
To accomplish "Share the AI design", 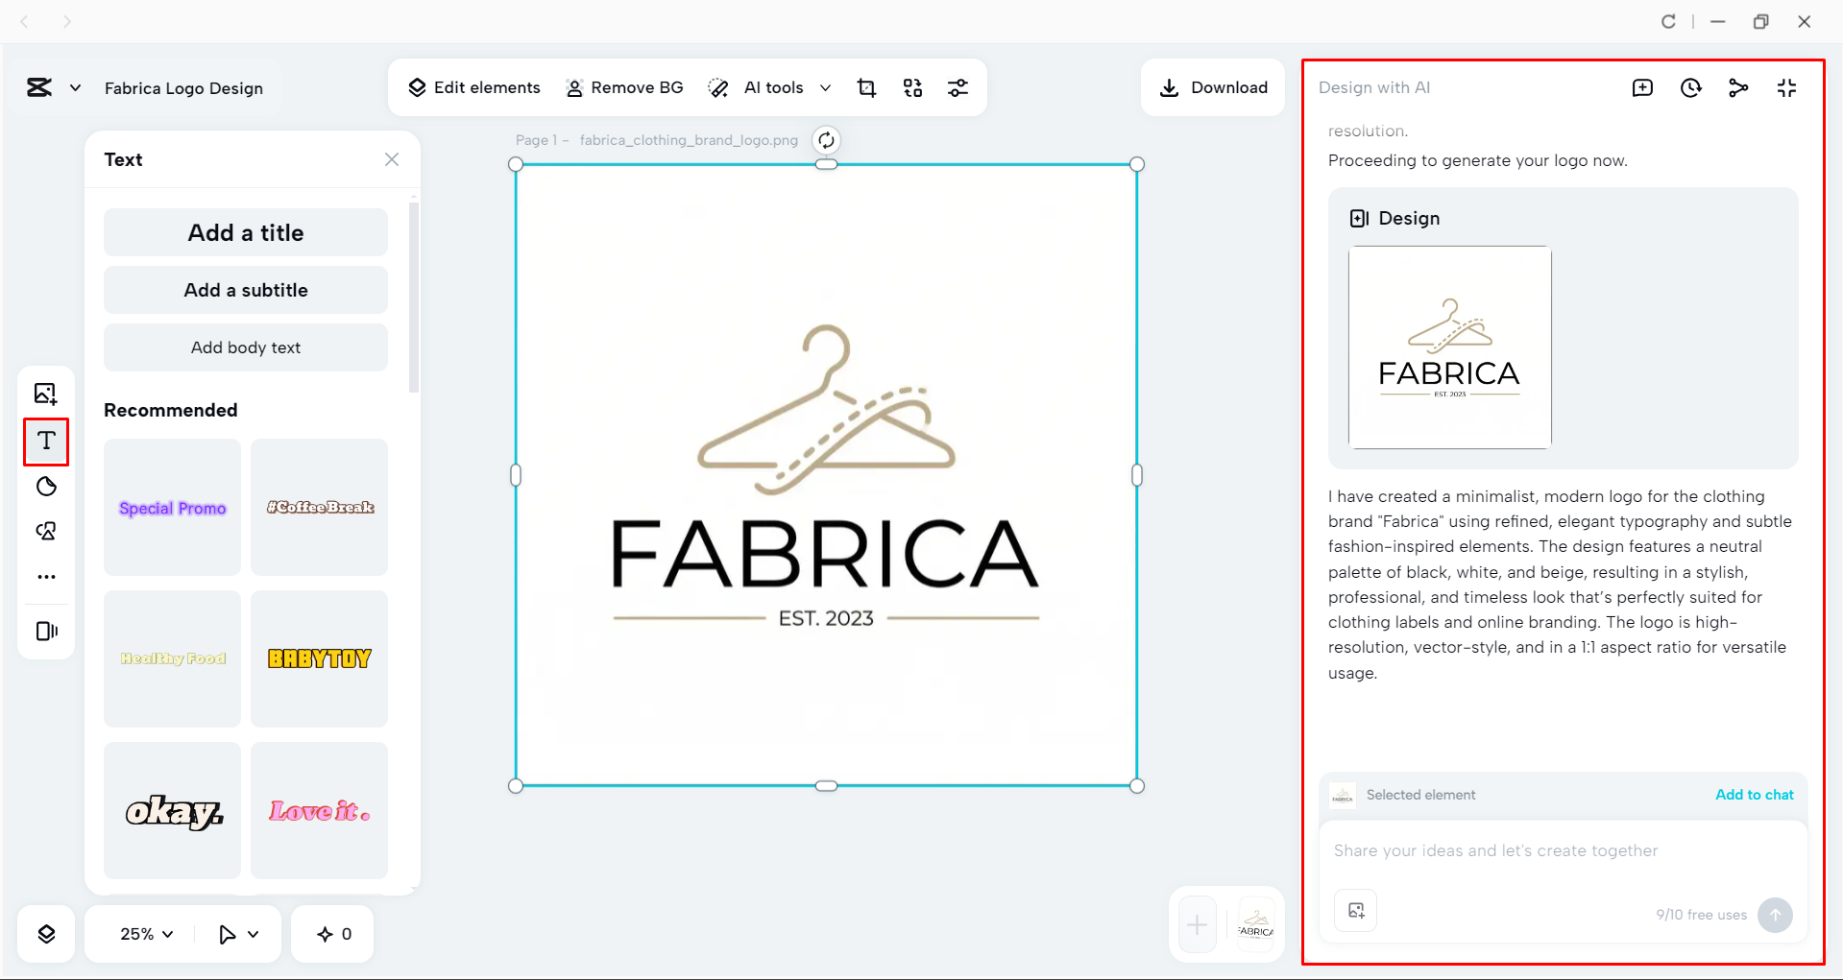I will pos(1739,87).
